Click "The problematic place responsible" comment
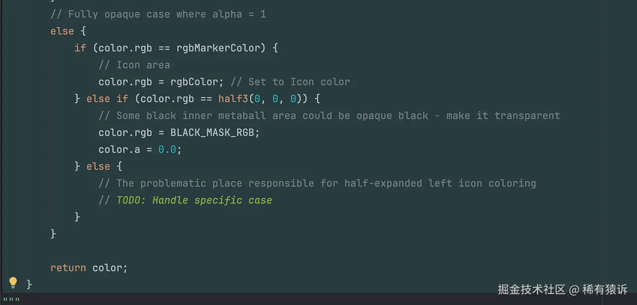Screen dimensions: 637x305 [317, 183]
